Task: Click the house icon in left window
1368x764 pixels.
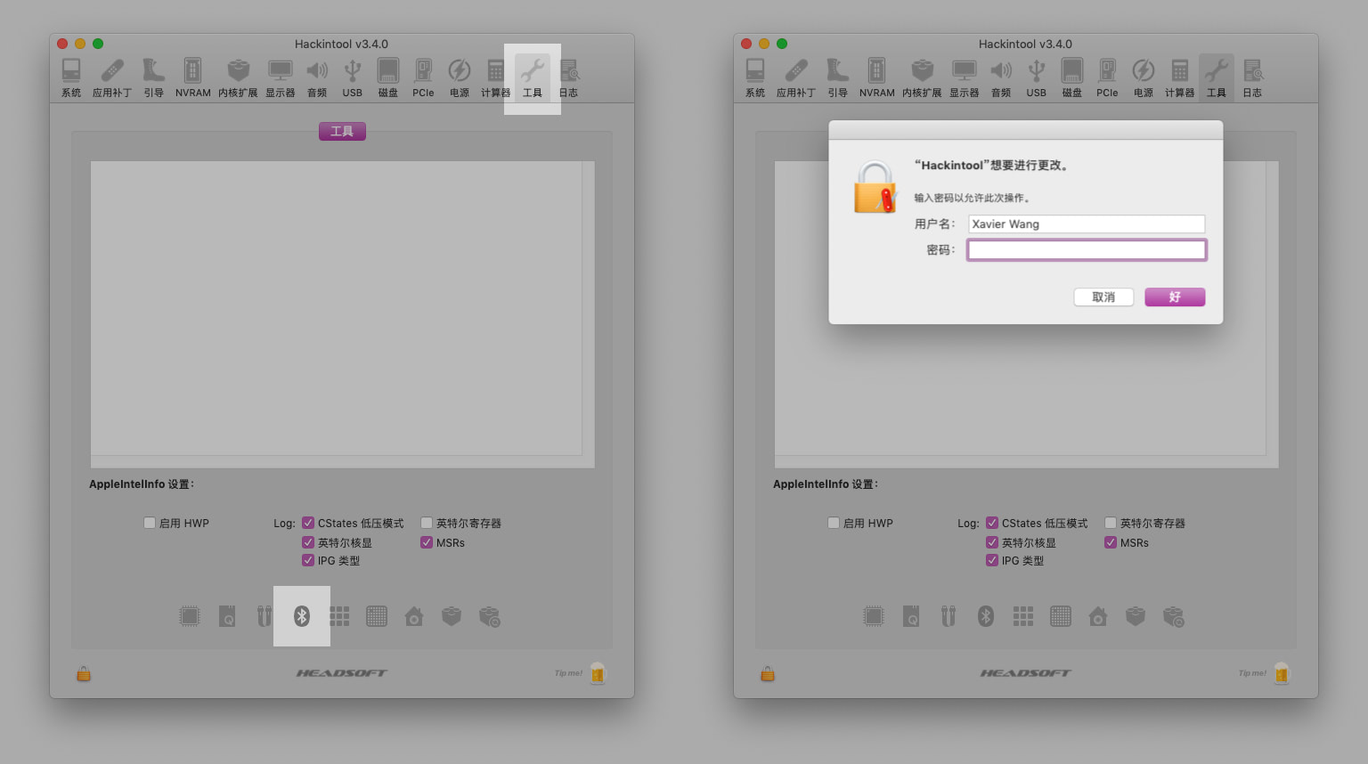Action: 414,616
